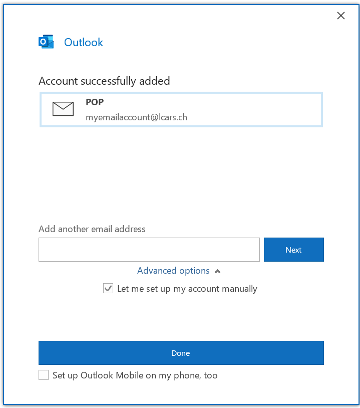Click the Advanced options link text
The image size is (360, 408).
click(x=173, y=271)
